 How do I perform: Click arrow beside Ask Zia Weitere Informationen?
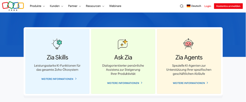click(142, 83)
